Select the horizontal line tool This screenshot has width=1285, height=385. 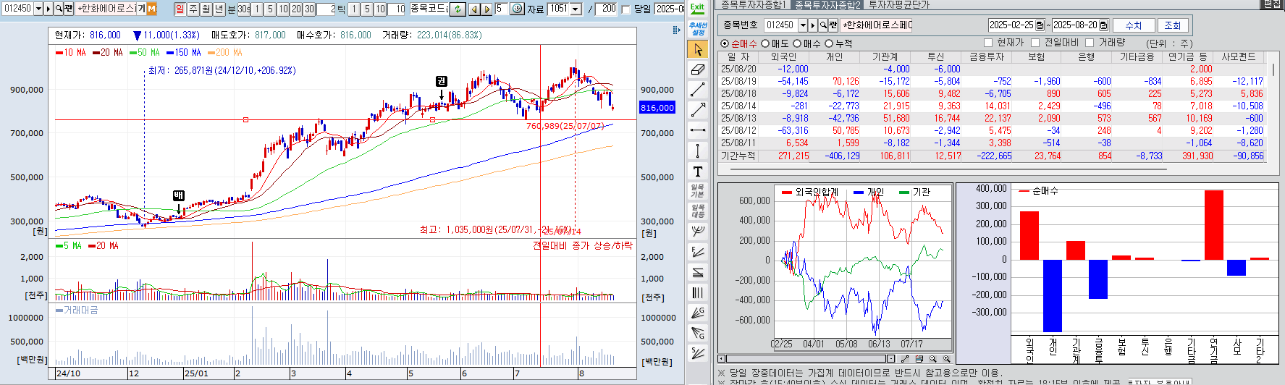pyautogui.click(x=697, y=130)
